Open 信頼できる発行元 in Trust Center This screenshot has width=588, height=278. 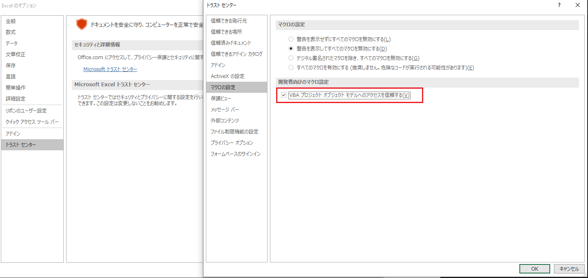[x=236, y=21]
